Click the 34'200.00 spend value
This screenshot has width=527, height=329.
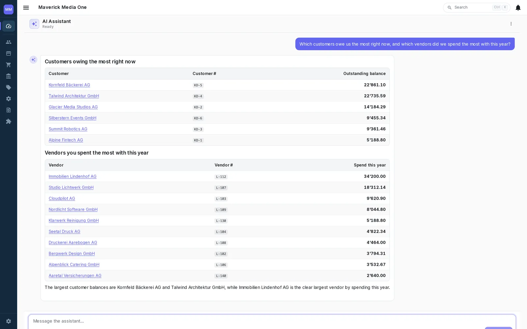375,176
